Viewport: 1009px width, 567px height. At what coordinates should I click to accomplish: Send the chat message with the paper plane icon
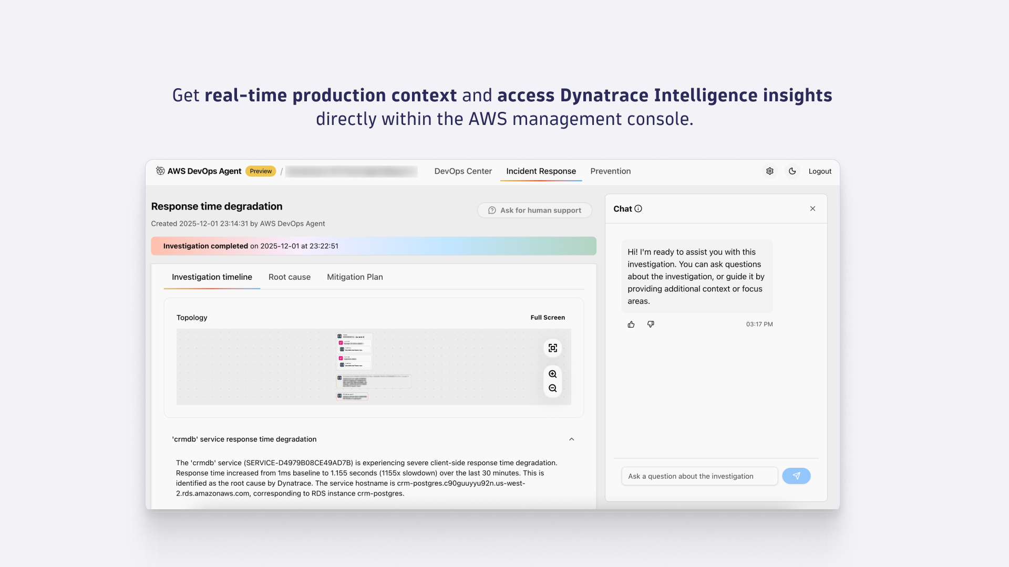796,476
